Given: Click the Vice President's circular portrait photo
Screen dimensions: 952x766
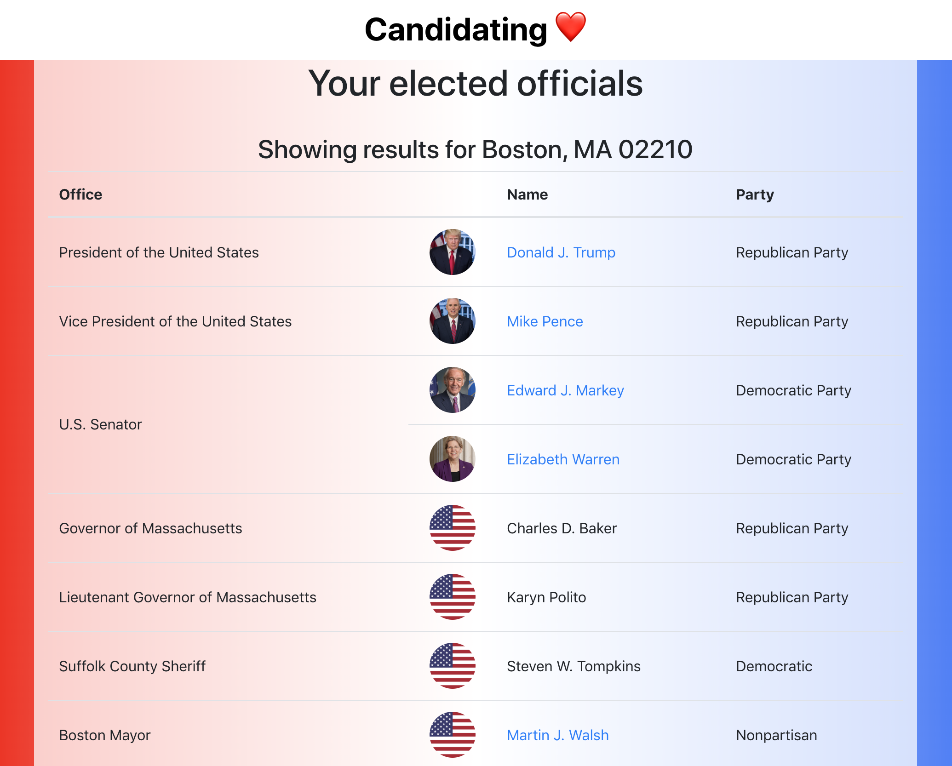Looking at the screenshot, I should pyautogui.click(x=453, y=321).
